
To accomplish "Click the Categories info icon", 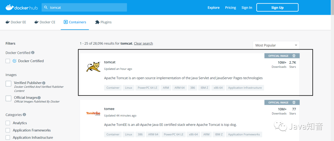I will click(x=24, y=115).
